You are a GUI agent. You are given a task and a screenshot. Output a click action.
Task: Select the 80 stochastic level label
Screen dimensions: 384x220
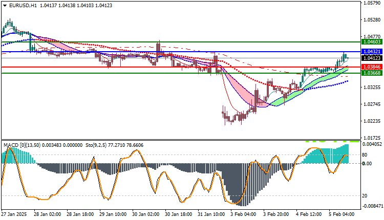point(365,155)
